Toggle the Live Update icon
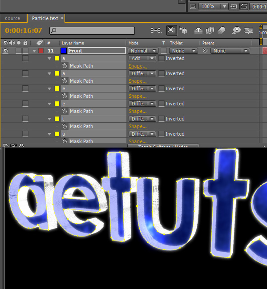Image resolution: width=267 pixels, height=289 pixels. pyautogui.click(x=172, y=30)
